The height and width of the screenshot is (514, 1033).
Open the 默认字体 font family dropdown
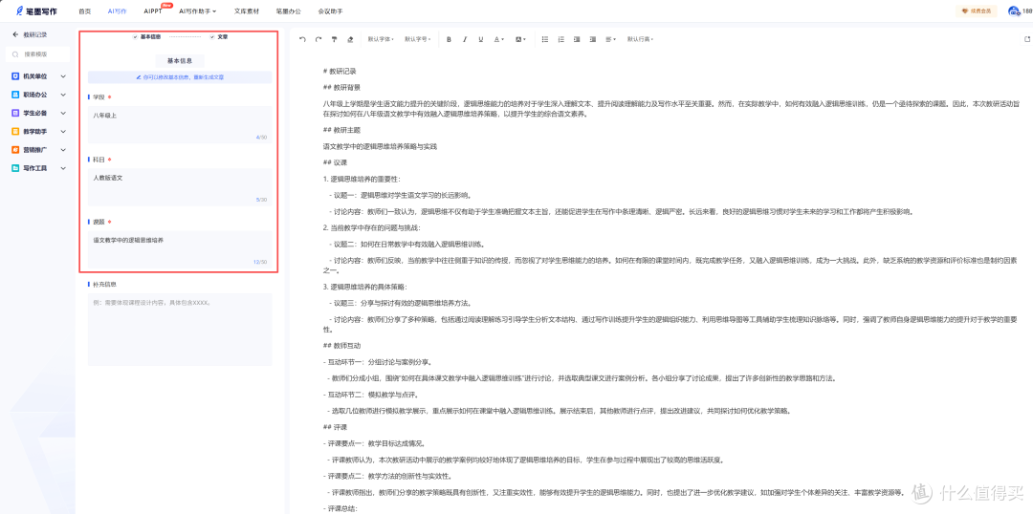pyautogui.click(x=380, y=39)
